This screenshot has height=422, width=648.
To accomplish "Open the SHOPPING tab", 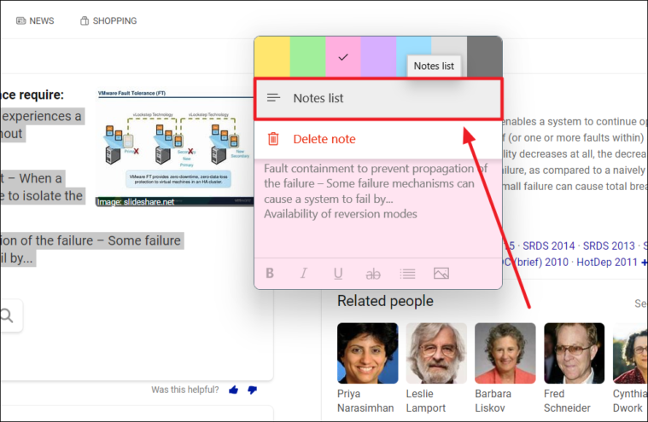I will pyautogui.click(x=108, y=20).
